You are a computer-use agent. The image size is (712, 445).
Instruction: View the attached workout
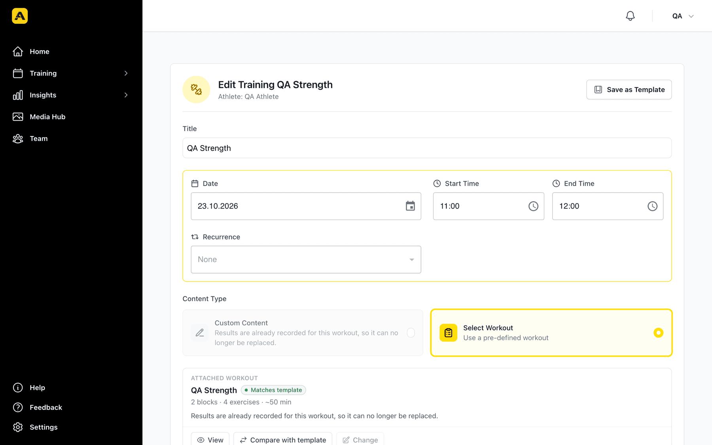(x=210, y=440)
